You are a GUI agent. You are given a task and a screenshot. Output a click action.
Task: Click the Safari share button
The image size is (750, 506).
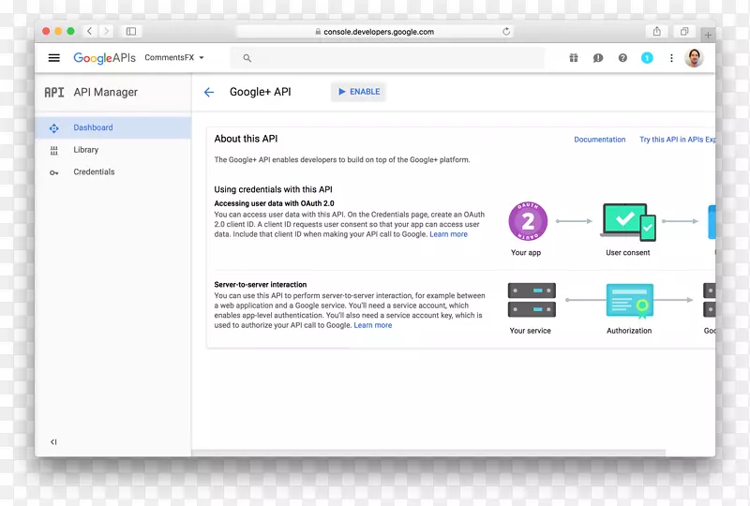[x=657, y=31]
